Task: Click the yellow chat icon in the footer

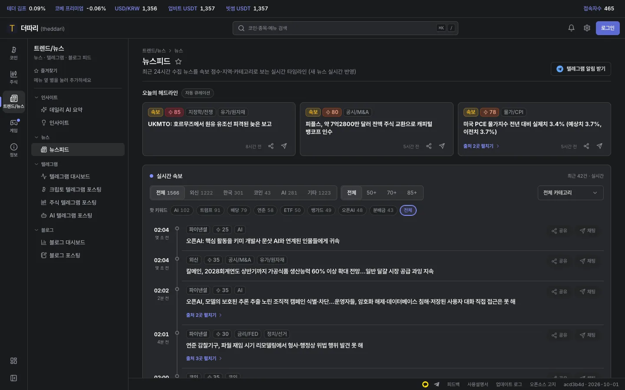Action: click(x=425, y=384)
